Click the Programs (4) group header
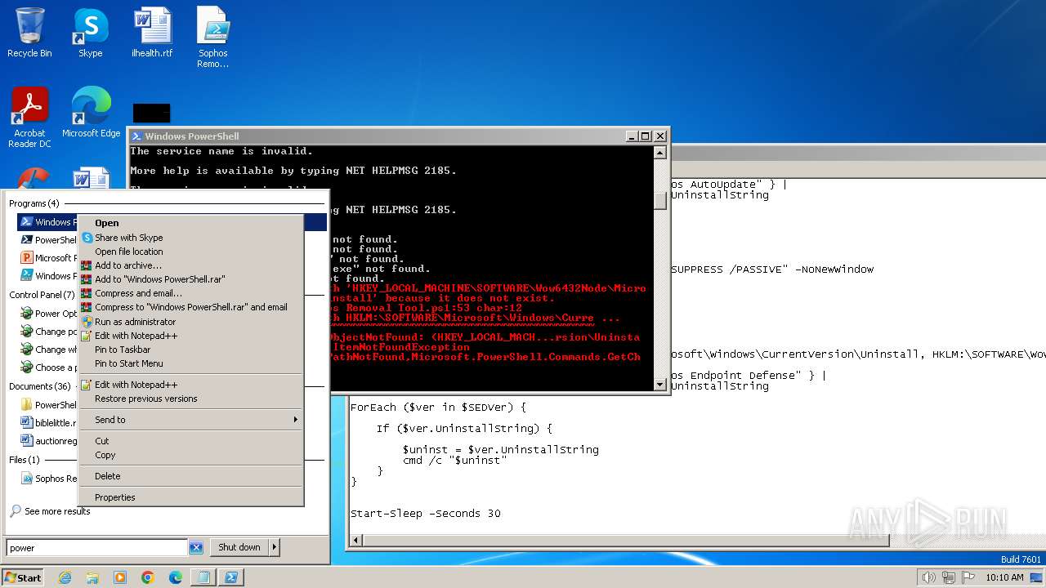The image size is (1046, 588). (x=34, y=203)
